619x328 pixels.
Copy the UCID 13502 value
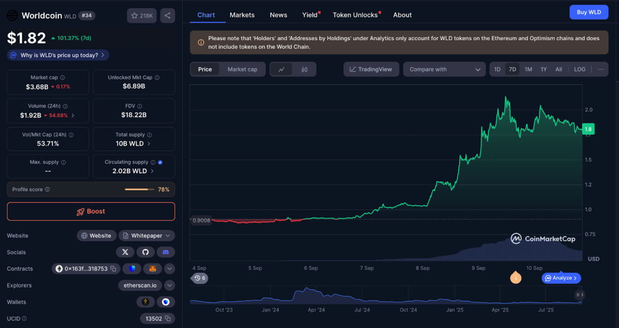coord(168,319)
